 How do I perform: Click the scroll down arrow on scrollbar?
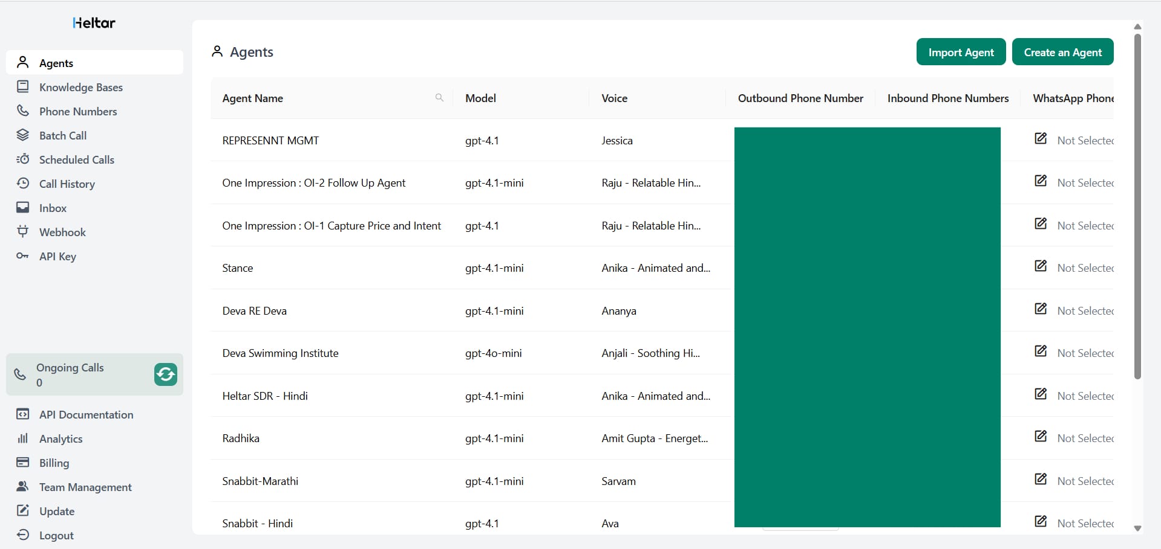pos(1137,528)
